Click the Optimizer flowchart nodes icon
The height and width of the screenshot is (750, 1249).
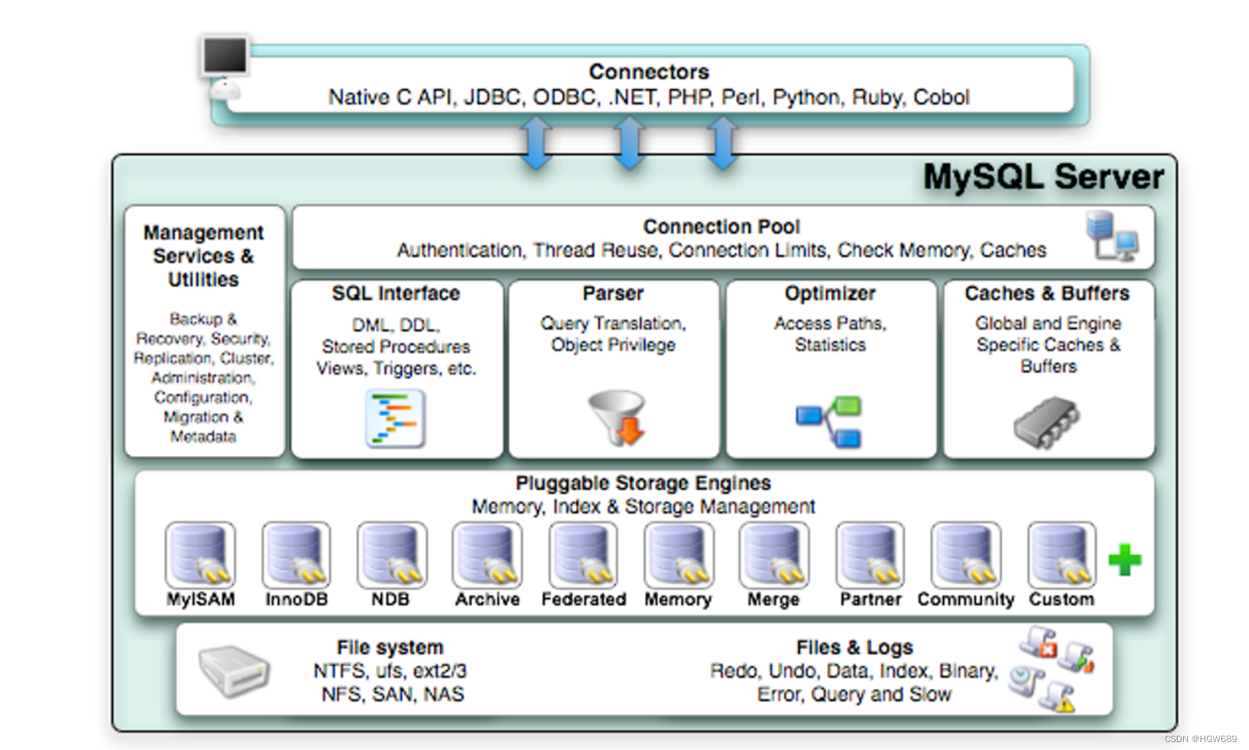coord(829,421)
